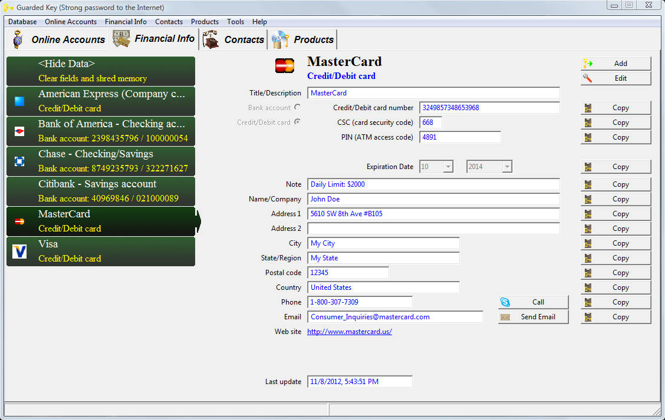Viewport: 665px width, 420px height.
Task: Click the copy icon for Address 1
Action: click(x=588, y=214)
